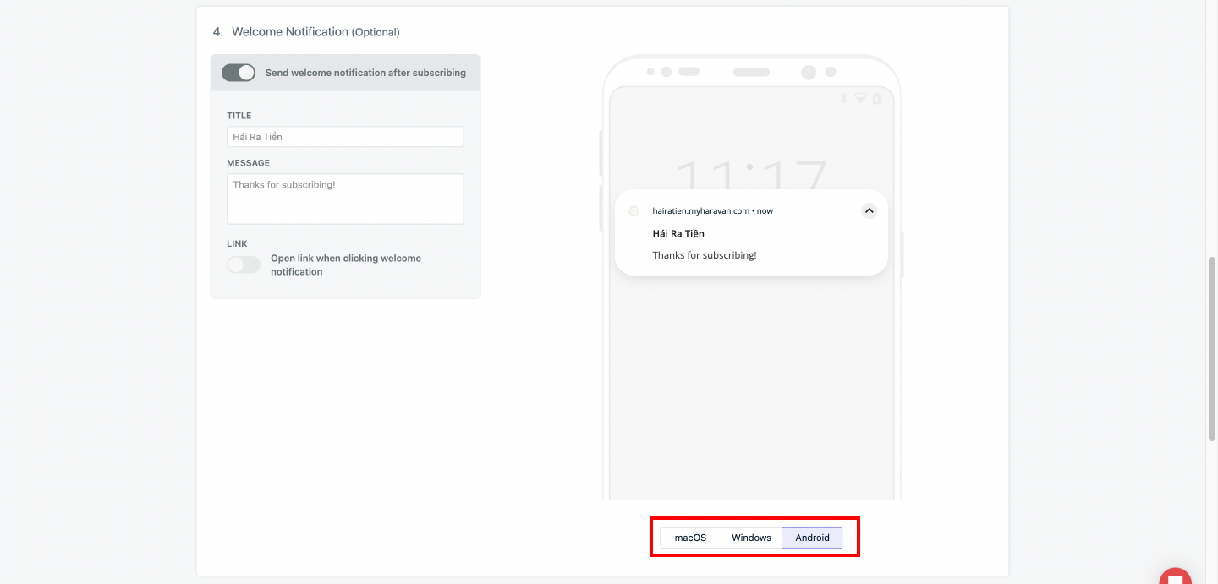Image resolution: width=1218 pixels, height=584 pixels.
Task: Click the hairatien.myharavan.com notification source text
Action: 700,210
